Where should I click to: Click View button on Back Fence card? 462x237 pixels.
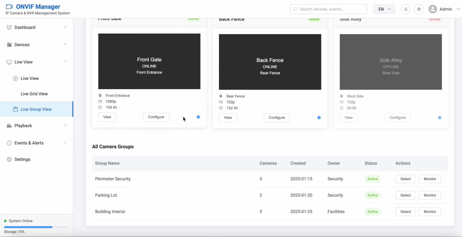tap(228, 118)
